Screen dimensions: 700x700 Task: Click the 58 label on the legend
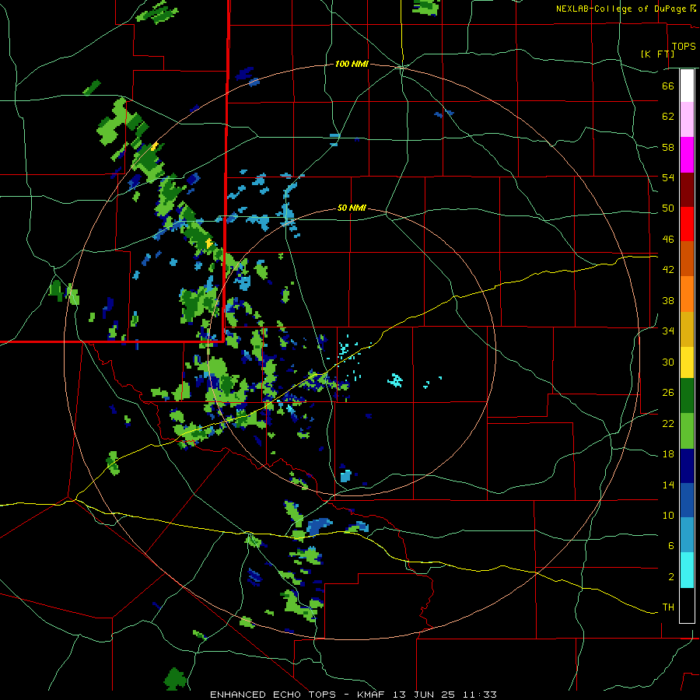[668, 147]
